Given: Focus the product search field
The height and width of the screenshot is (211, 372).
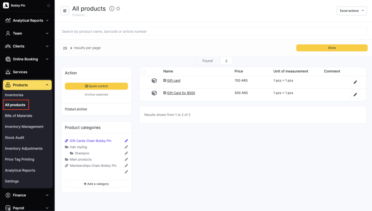Looking at the screenshot, I should pyautogui.click(x=213, y=32).
